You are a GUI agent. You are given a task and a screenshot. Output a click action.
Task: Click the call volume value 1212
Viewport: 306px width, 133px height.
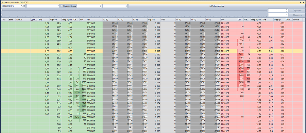(x=78, y=117)
